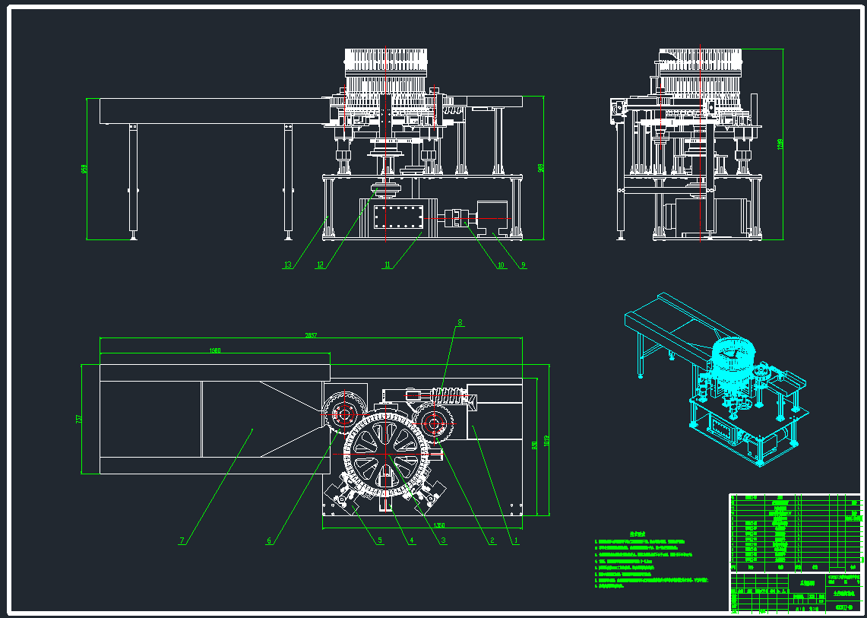Click part callout number 9
Screen dimensions: 867x618
click(523, 265)
